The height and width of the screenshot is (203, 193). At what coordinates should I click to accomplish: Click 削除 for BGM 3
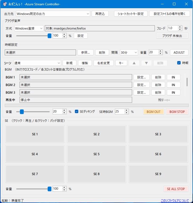(158, 93)
